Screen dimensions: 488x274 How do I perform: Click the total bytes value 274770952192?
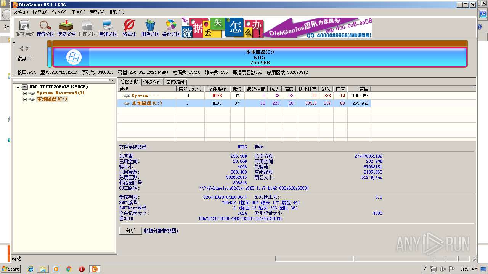click(x=368, y=156)
